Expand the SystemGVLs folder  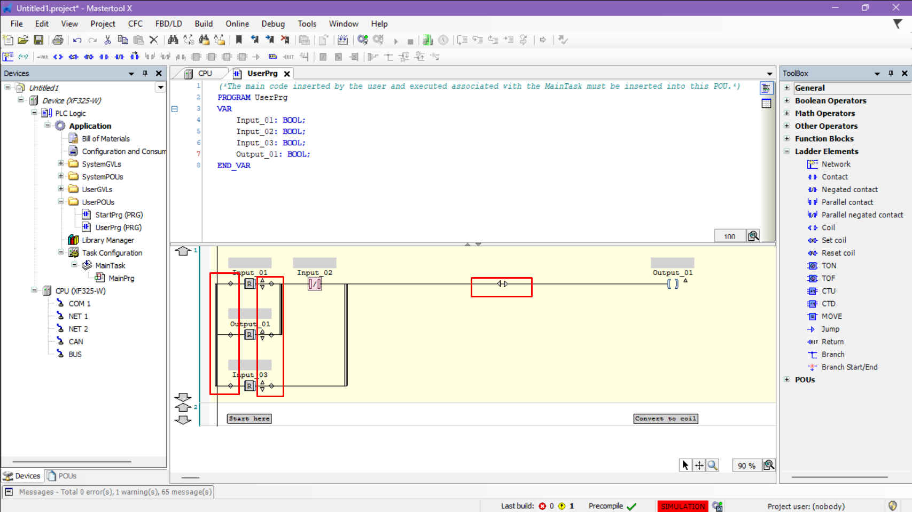(x=61, y=164)
